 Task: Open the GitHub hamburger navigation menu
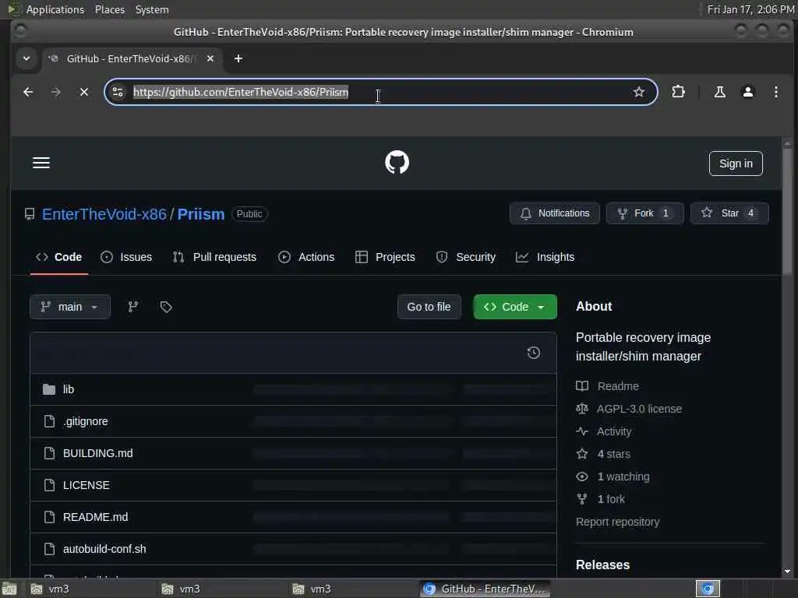[x=41, y=163]
